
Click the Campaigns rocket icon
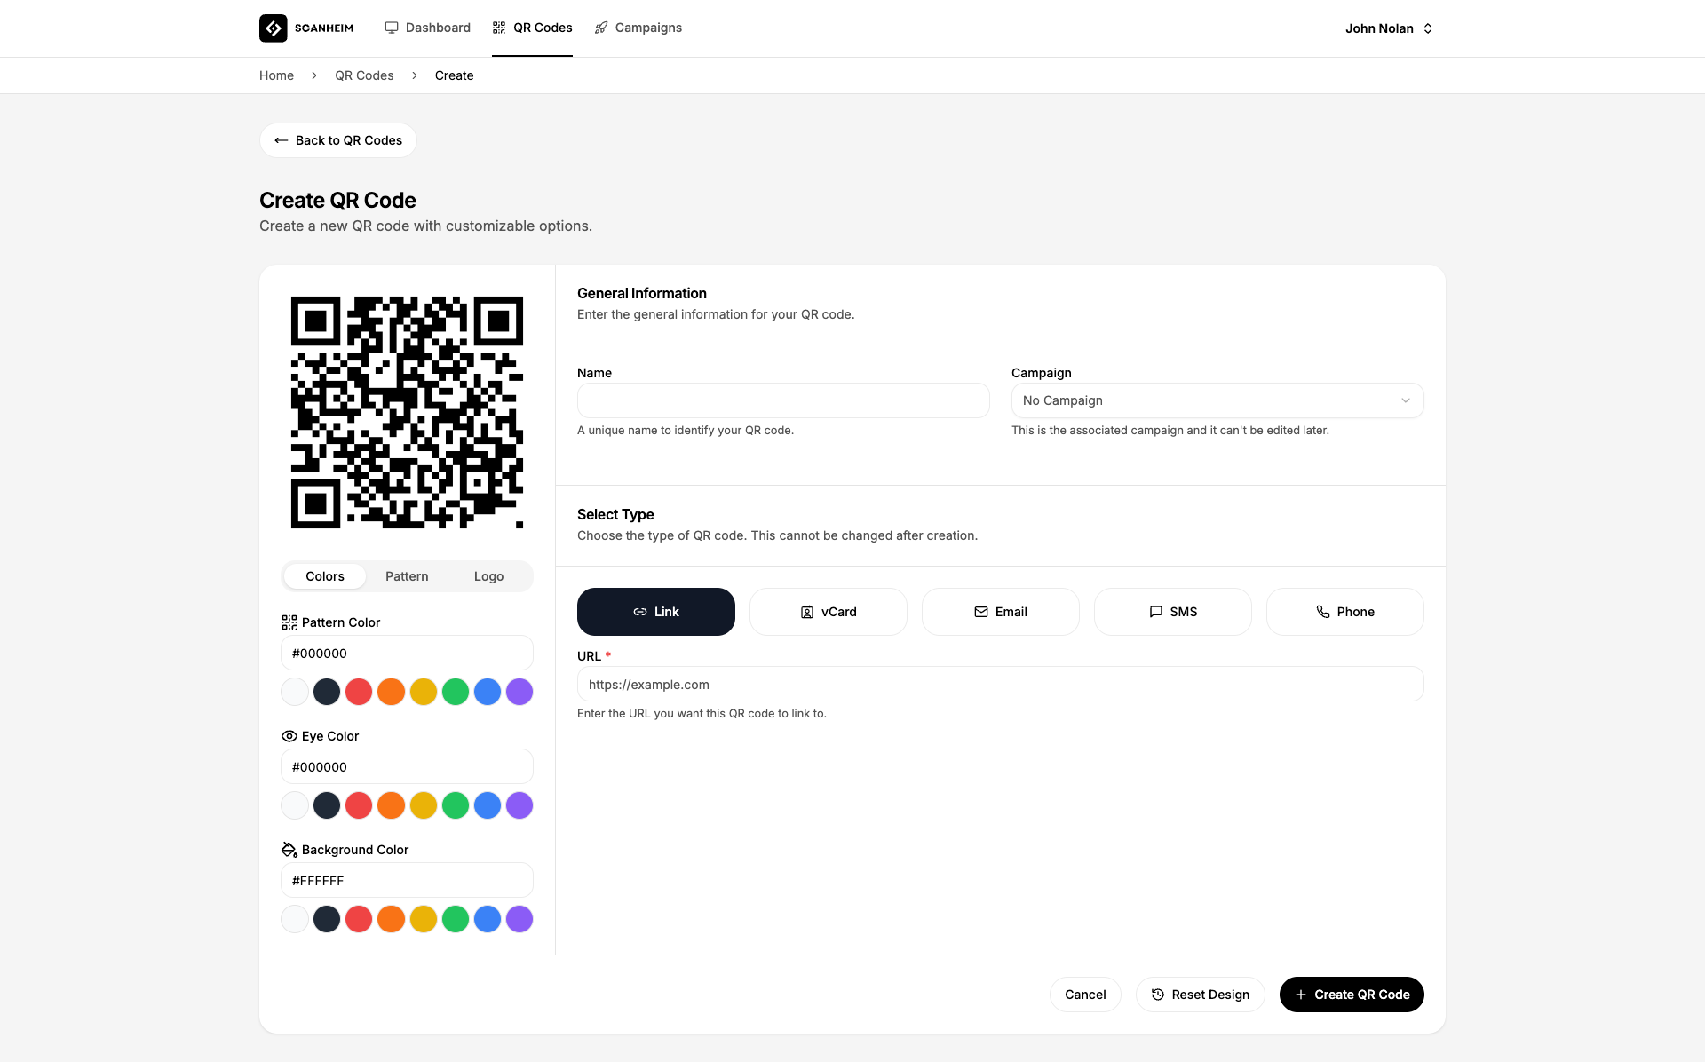click(601, 28)
